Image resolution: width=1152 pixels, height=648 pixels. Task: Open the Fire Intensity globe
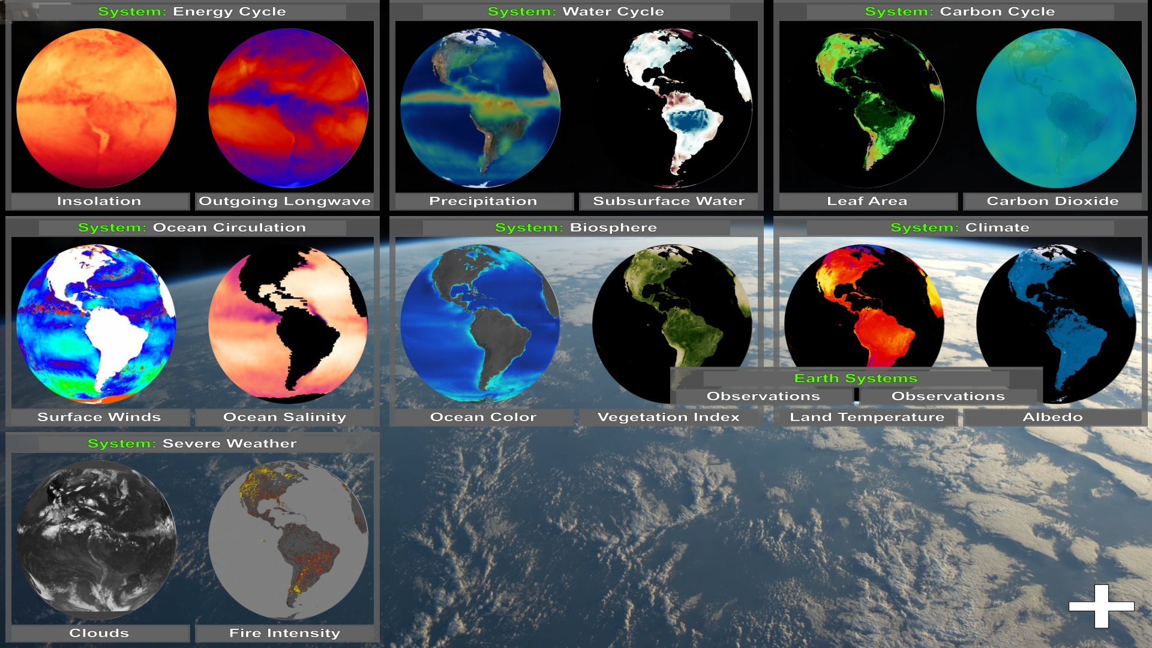[x=289, y=540]
